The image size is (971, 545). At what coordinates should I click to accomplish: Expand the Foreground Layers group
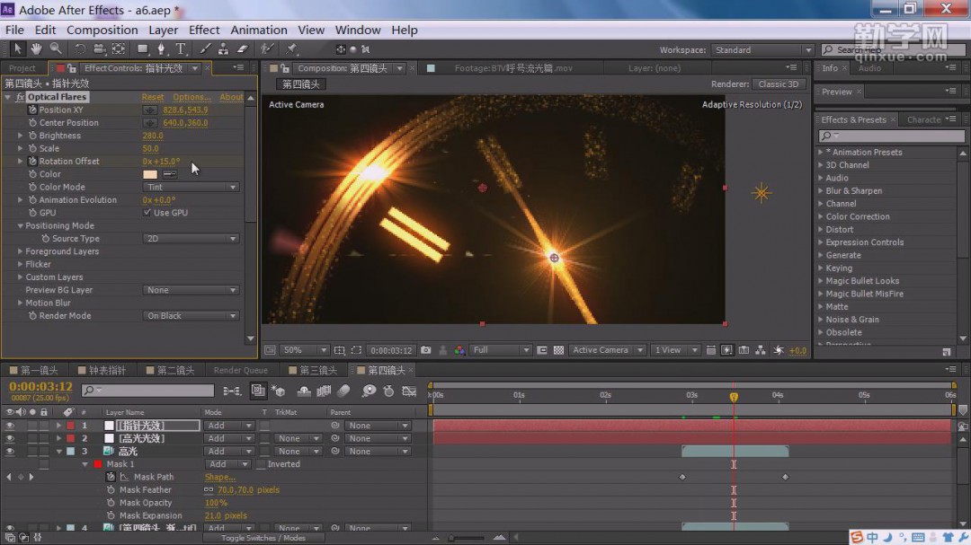pyautogui.click(x=21, y=251)
